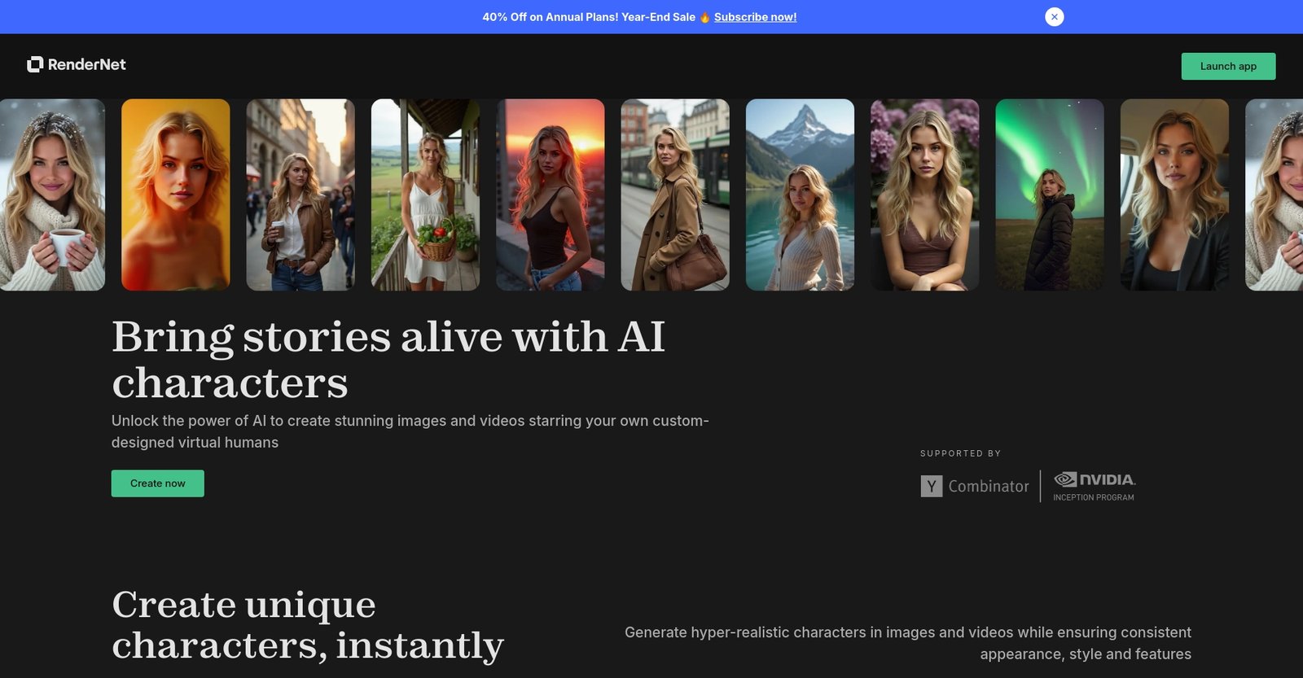Click the 'SUPPORTED BY' label
The width and height of the screenshot is (1303, 678).
(x=960, y=453)
